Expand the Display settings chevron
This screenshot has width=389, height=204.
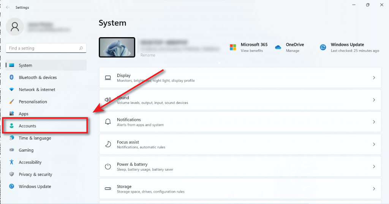click(374, 78)
